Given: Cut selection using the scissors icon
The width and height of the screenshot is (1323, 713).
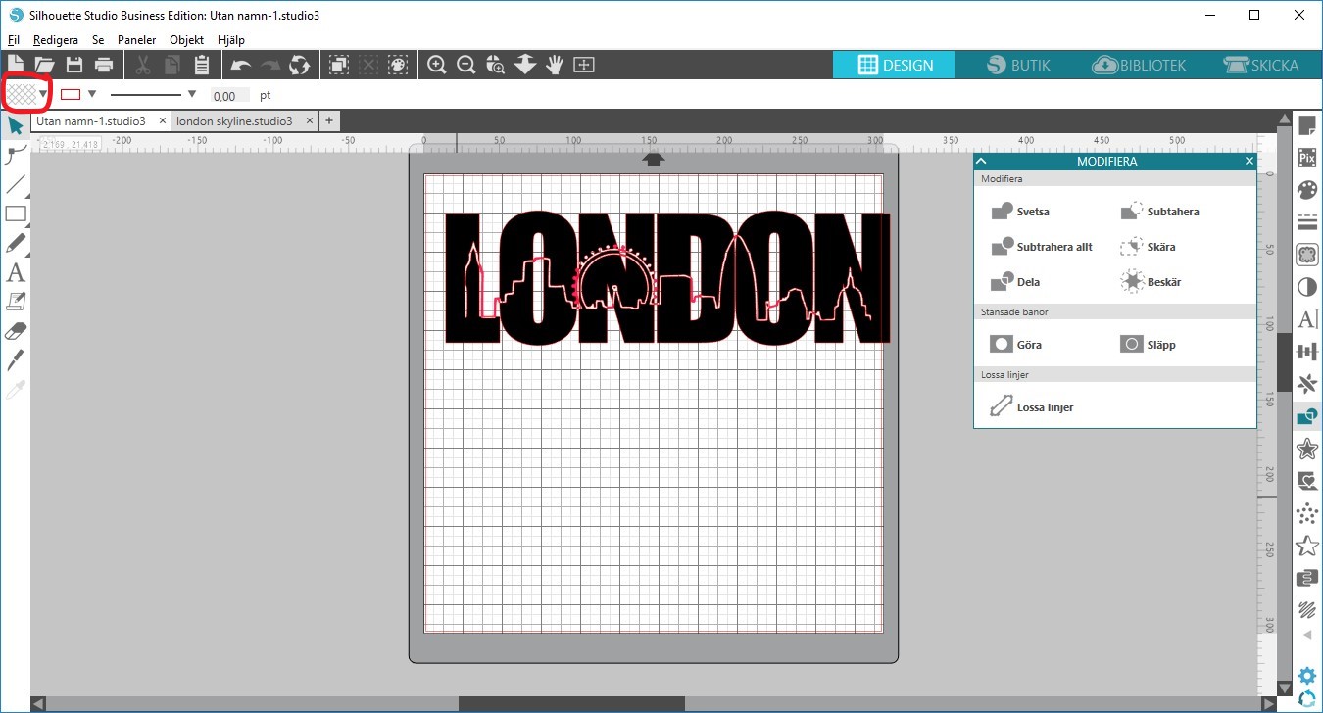Looking at the screenshot, I should point(140,65).
